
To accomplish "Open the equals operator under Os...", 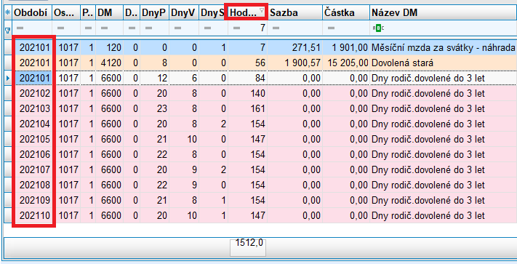I will (x=60, y=28).
